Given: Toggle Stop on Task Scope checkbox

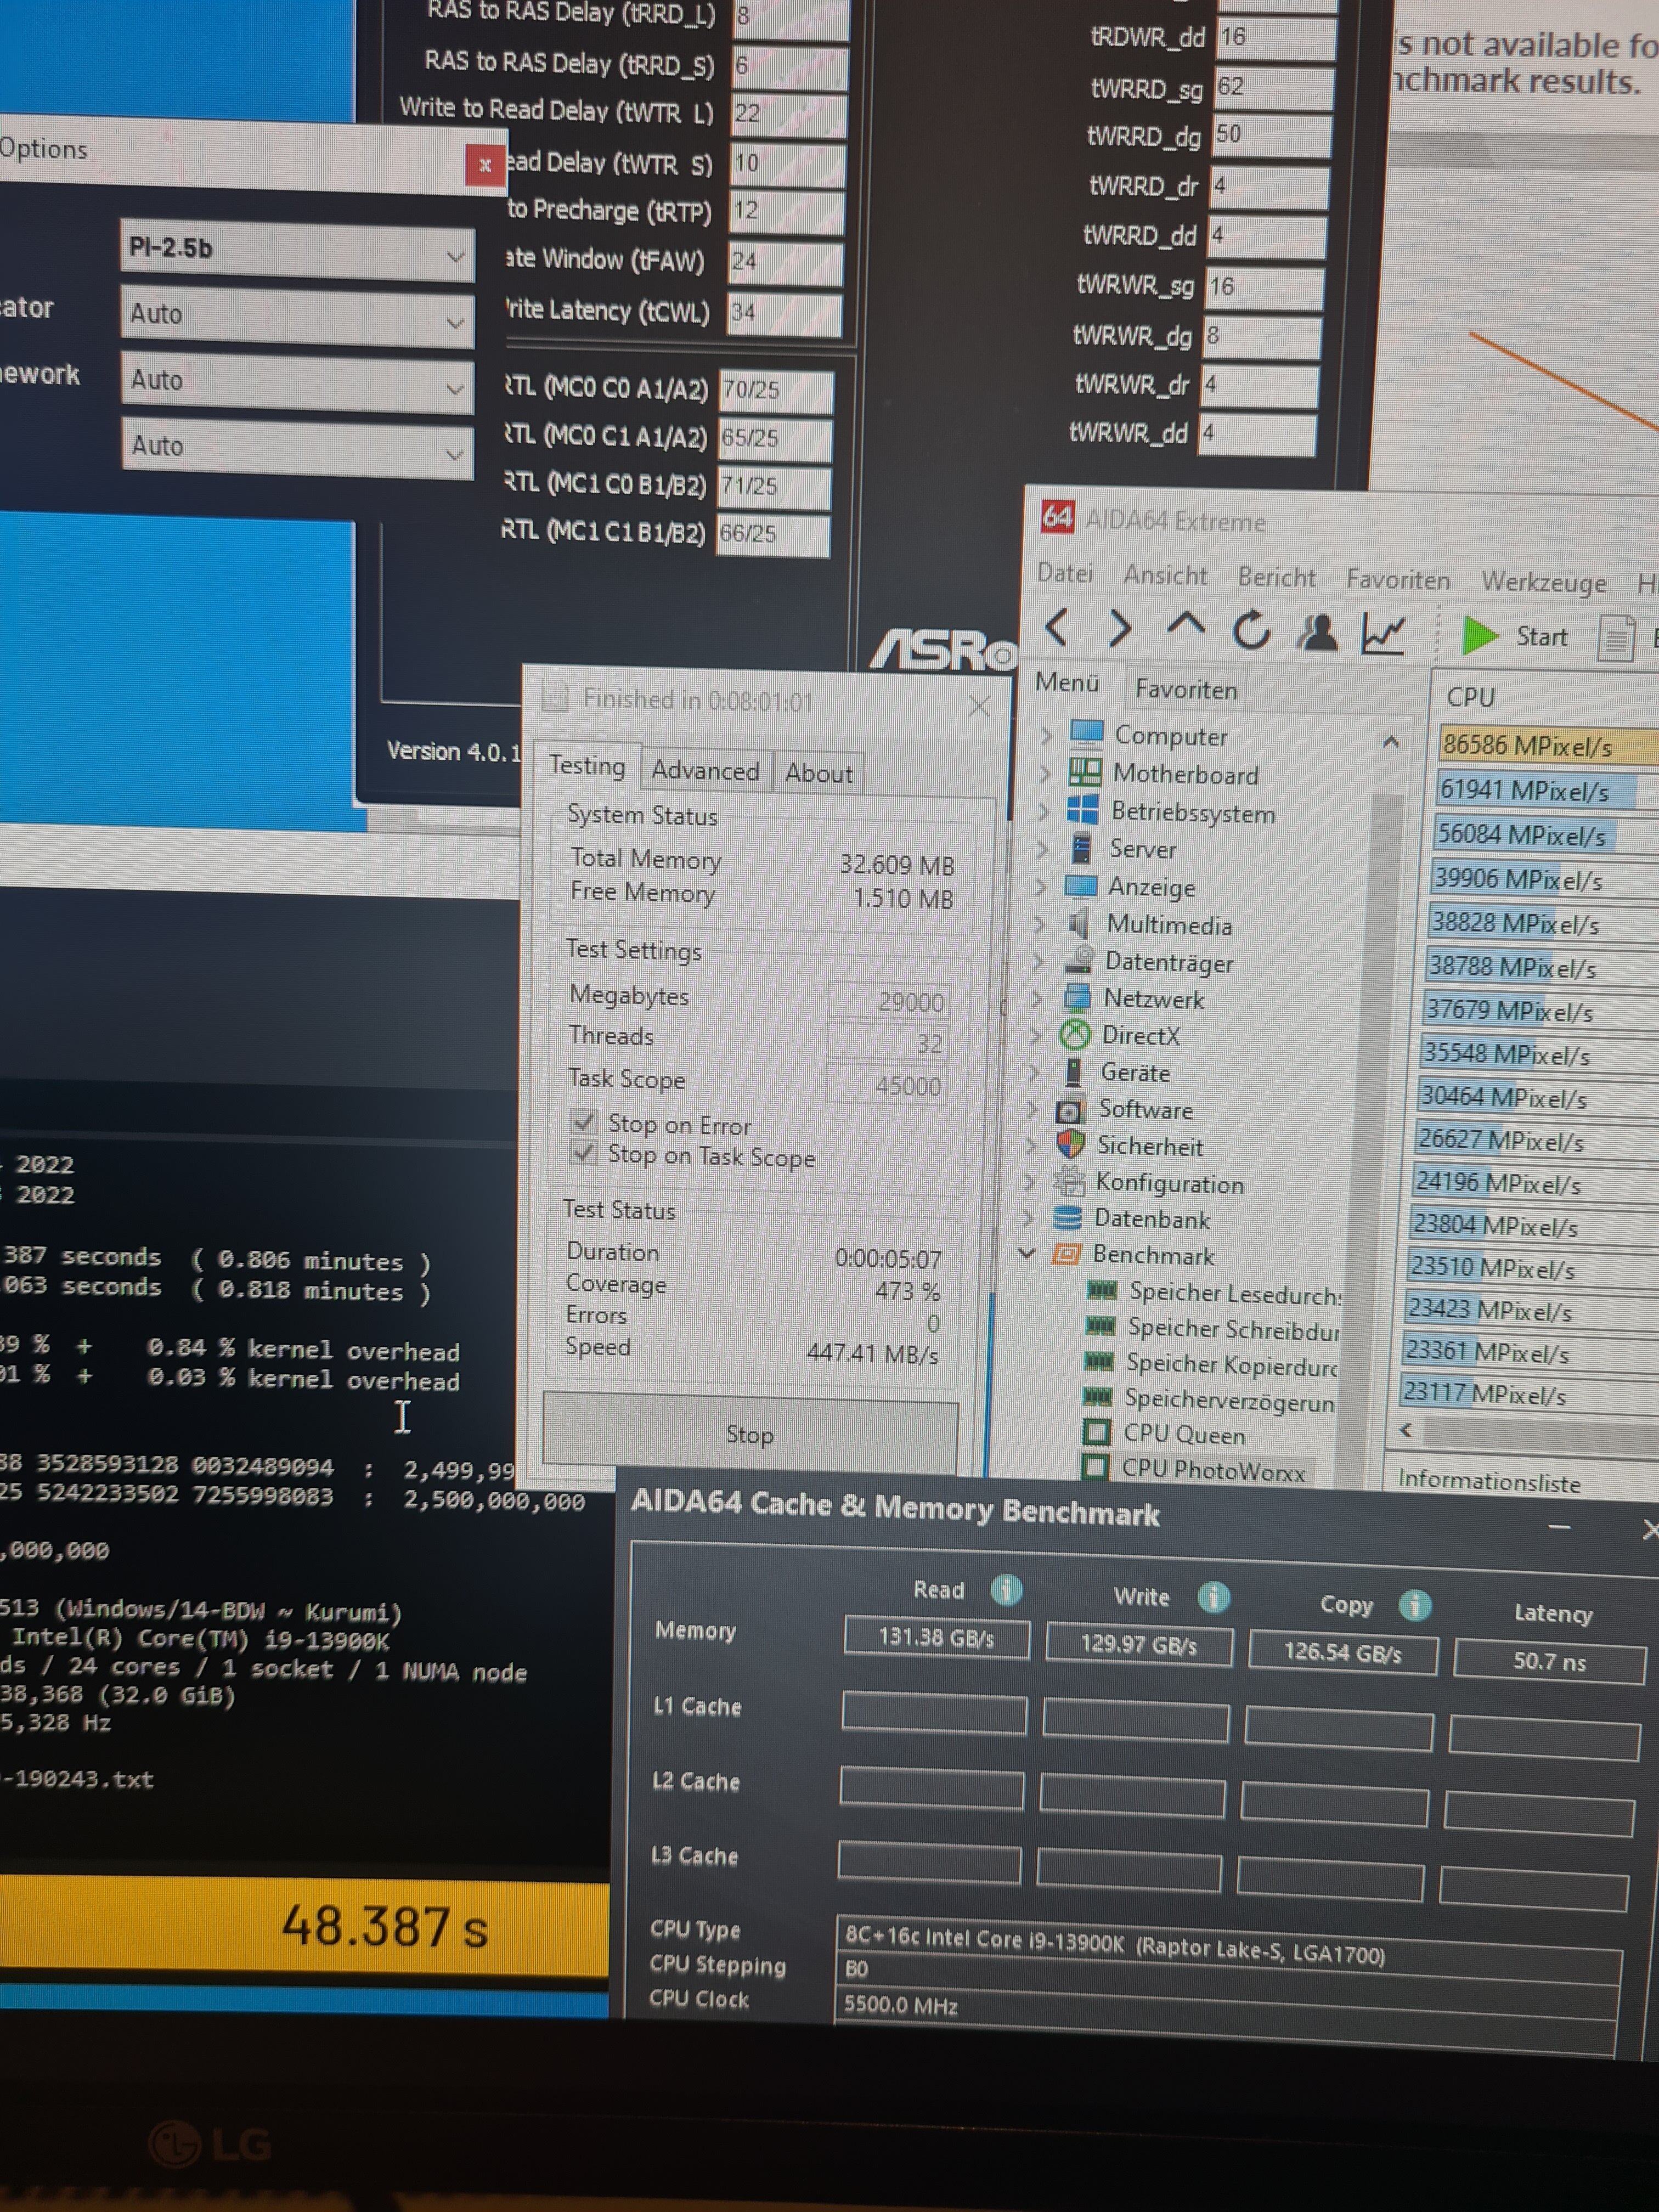Looking at the screenshot, I should pos(583,1153).
